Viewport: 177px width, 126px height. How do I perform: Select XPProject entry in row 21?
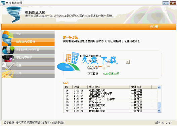pyautogui.click(x=95, y=108)
